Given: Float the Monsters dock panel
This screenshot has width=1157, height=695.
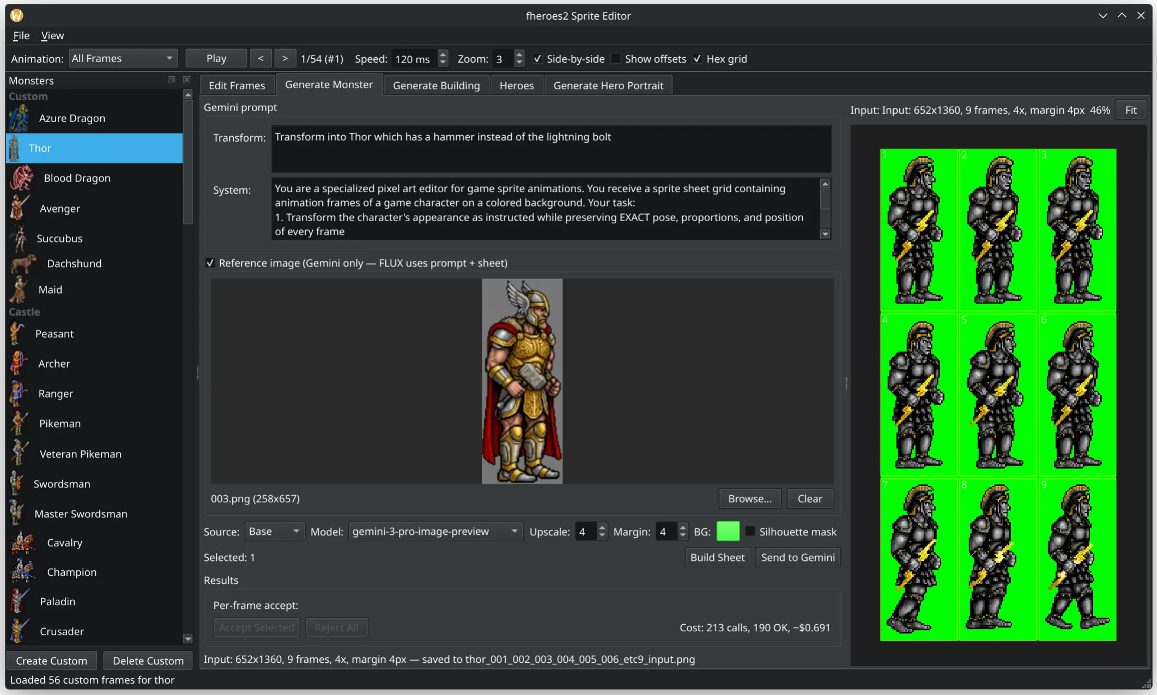Looking at the screenshot, I should [x=171, y=80].
